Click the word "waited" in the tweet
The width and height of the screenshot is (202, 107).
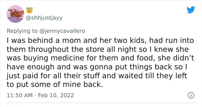[130, 76]
